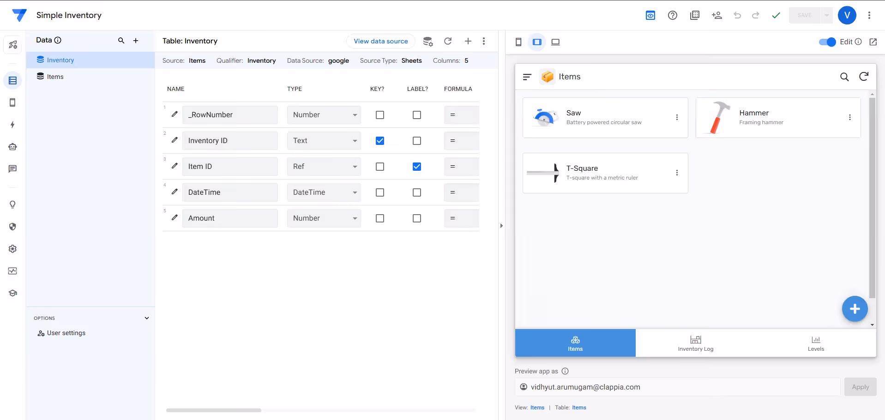Open the share (add person) icon
Image resolution: width=885 pixels, height=420 pixels.
pos(716,15)
